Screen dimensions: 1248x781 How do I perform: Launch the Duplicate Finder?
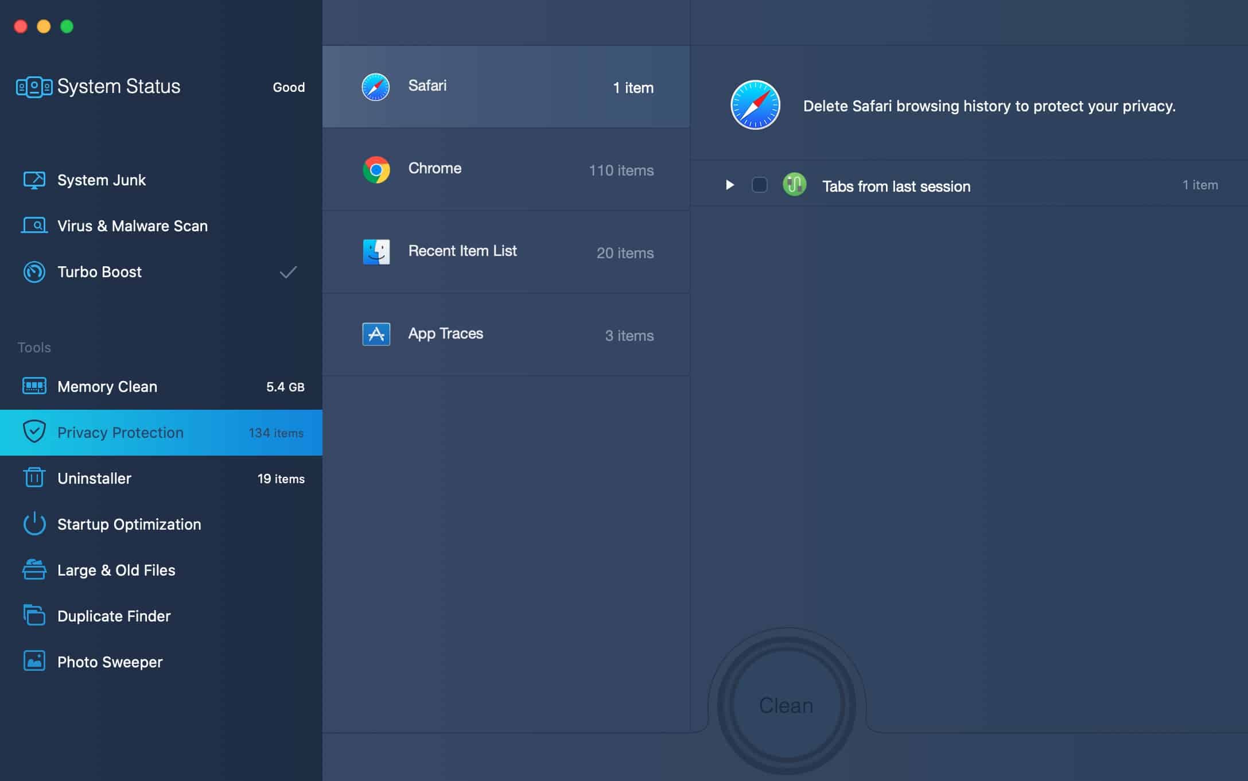113,616
